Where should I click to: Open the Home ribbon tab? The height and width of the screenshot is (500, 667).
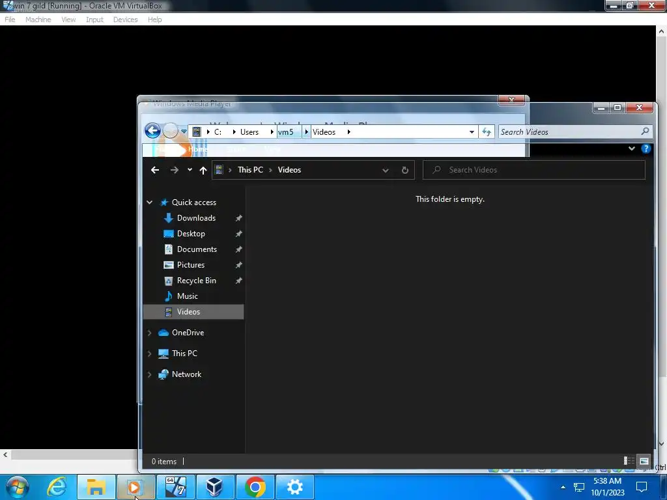click(x=198, y=149)
